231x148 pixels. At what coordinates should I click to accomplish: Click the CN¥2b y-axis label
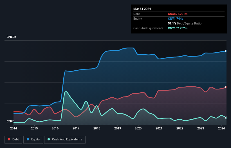[11, 37]
